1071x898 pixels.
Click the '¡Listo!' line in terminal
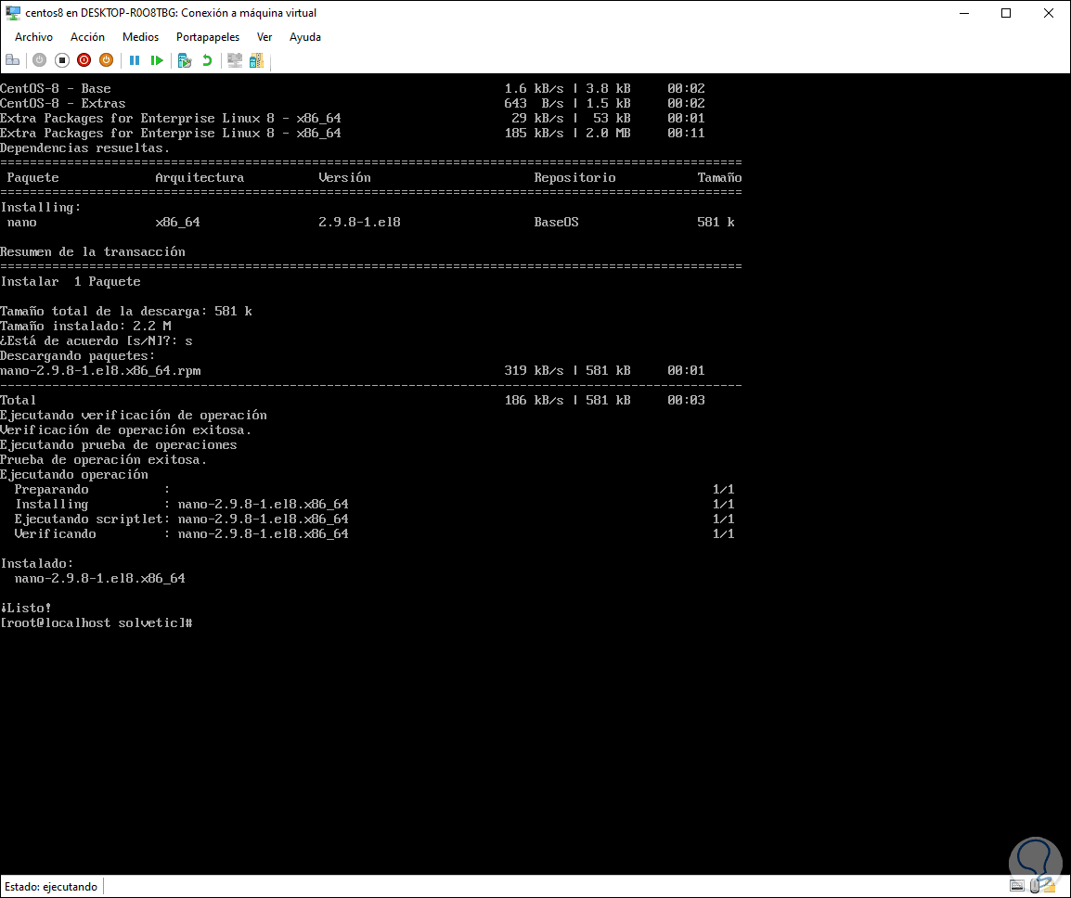pyautogui.click(x=26, y=608)
